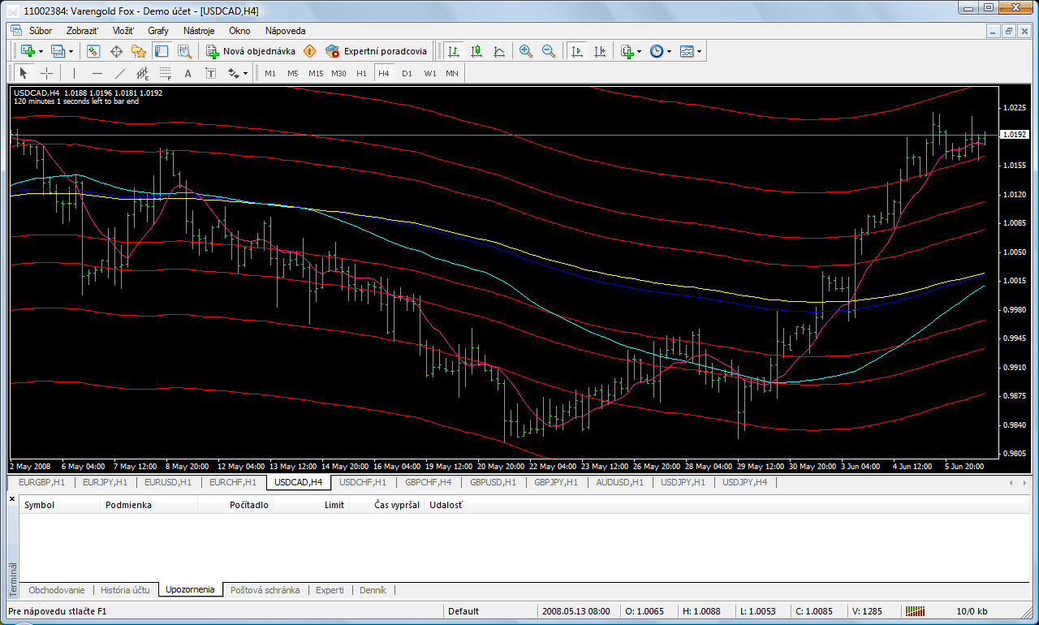
Task: Expand the periodicity clock dropdown
Action: [669, 51]
